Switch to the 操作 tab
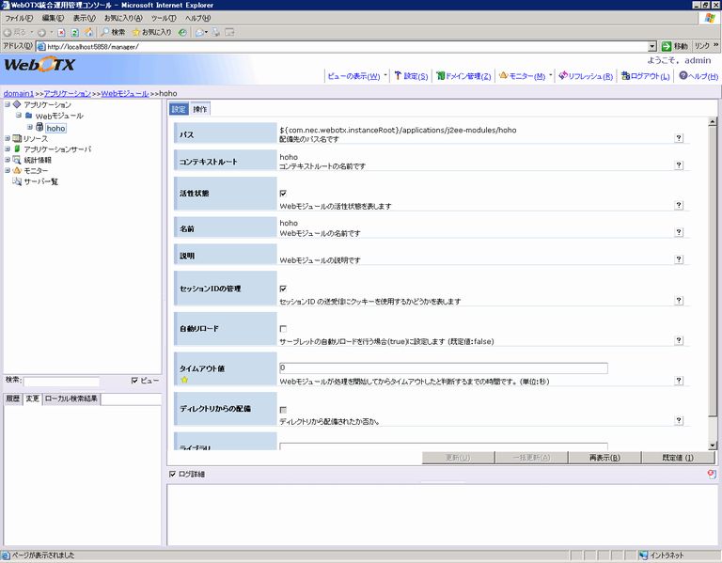 (x=199, y=109)
